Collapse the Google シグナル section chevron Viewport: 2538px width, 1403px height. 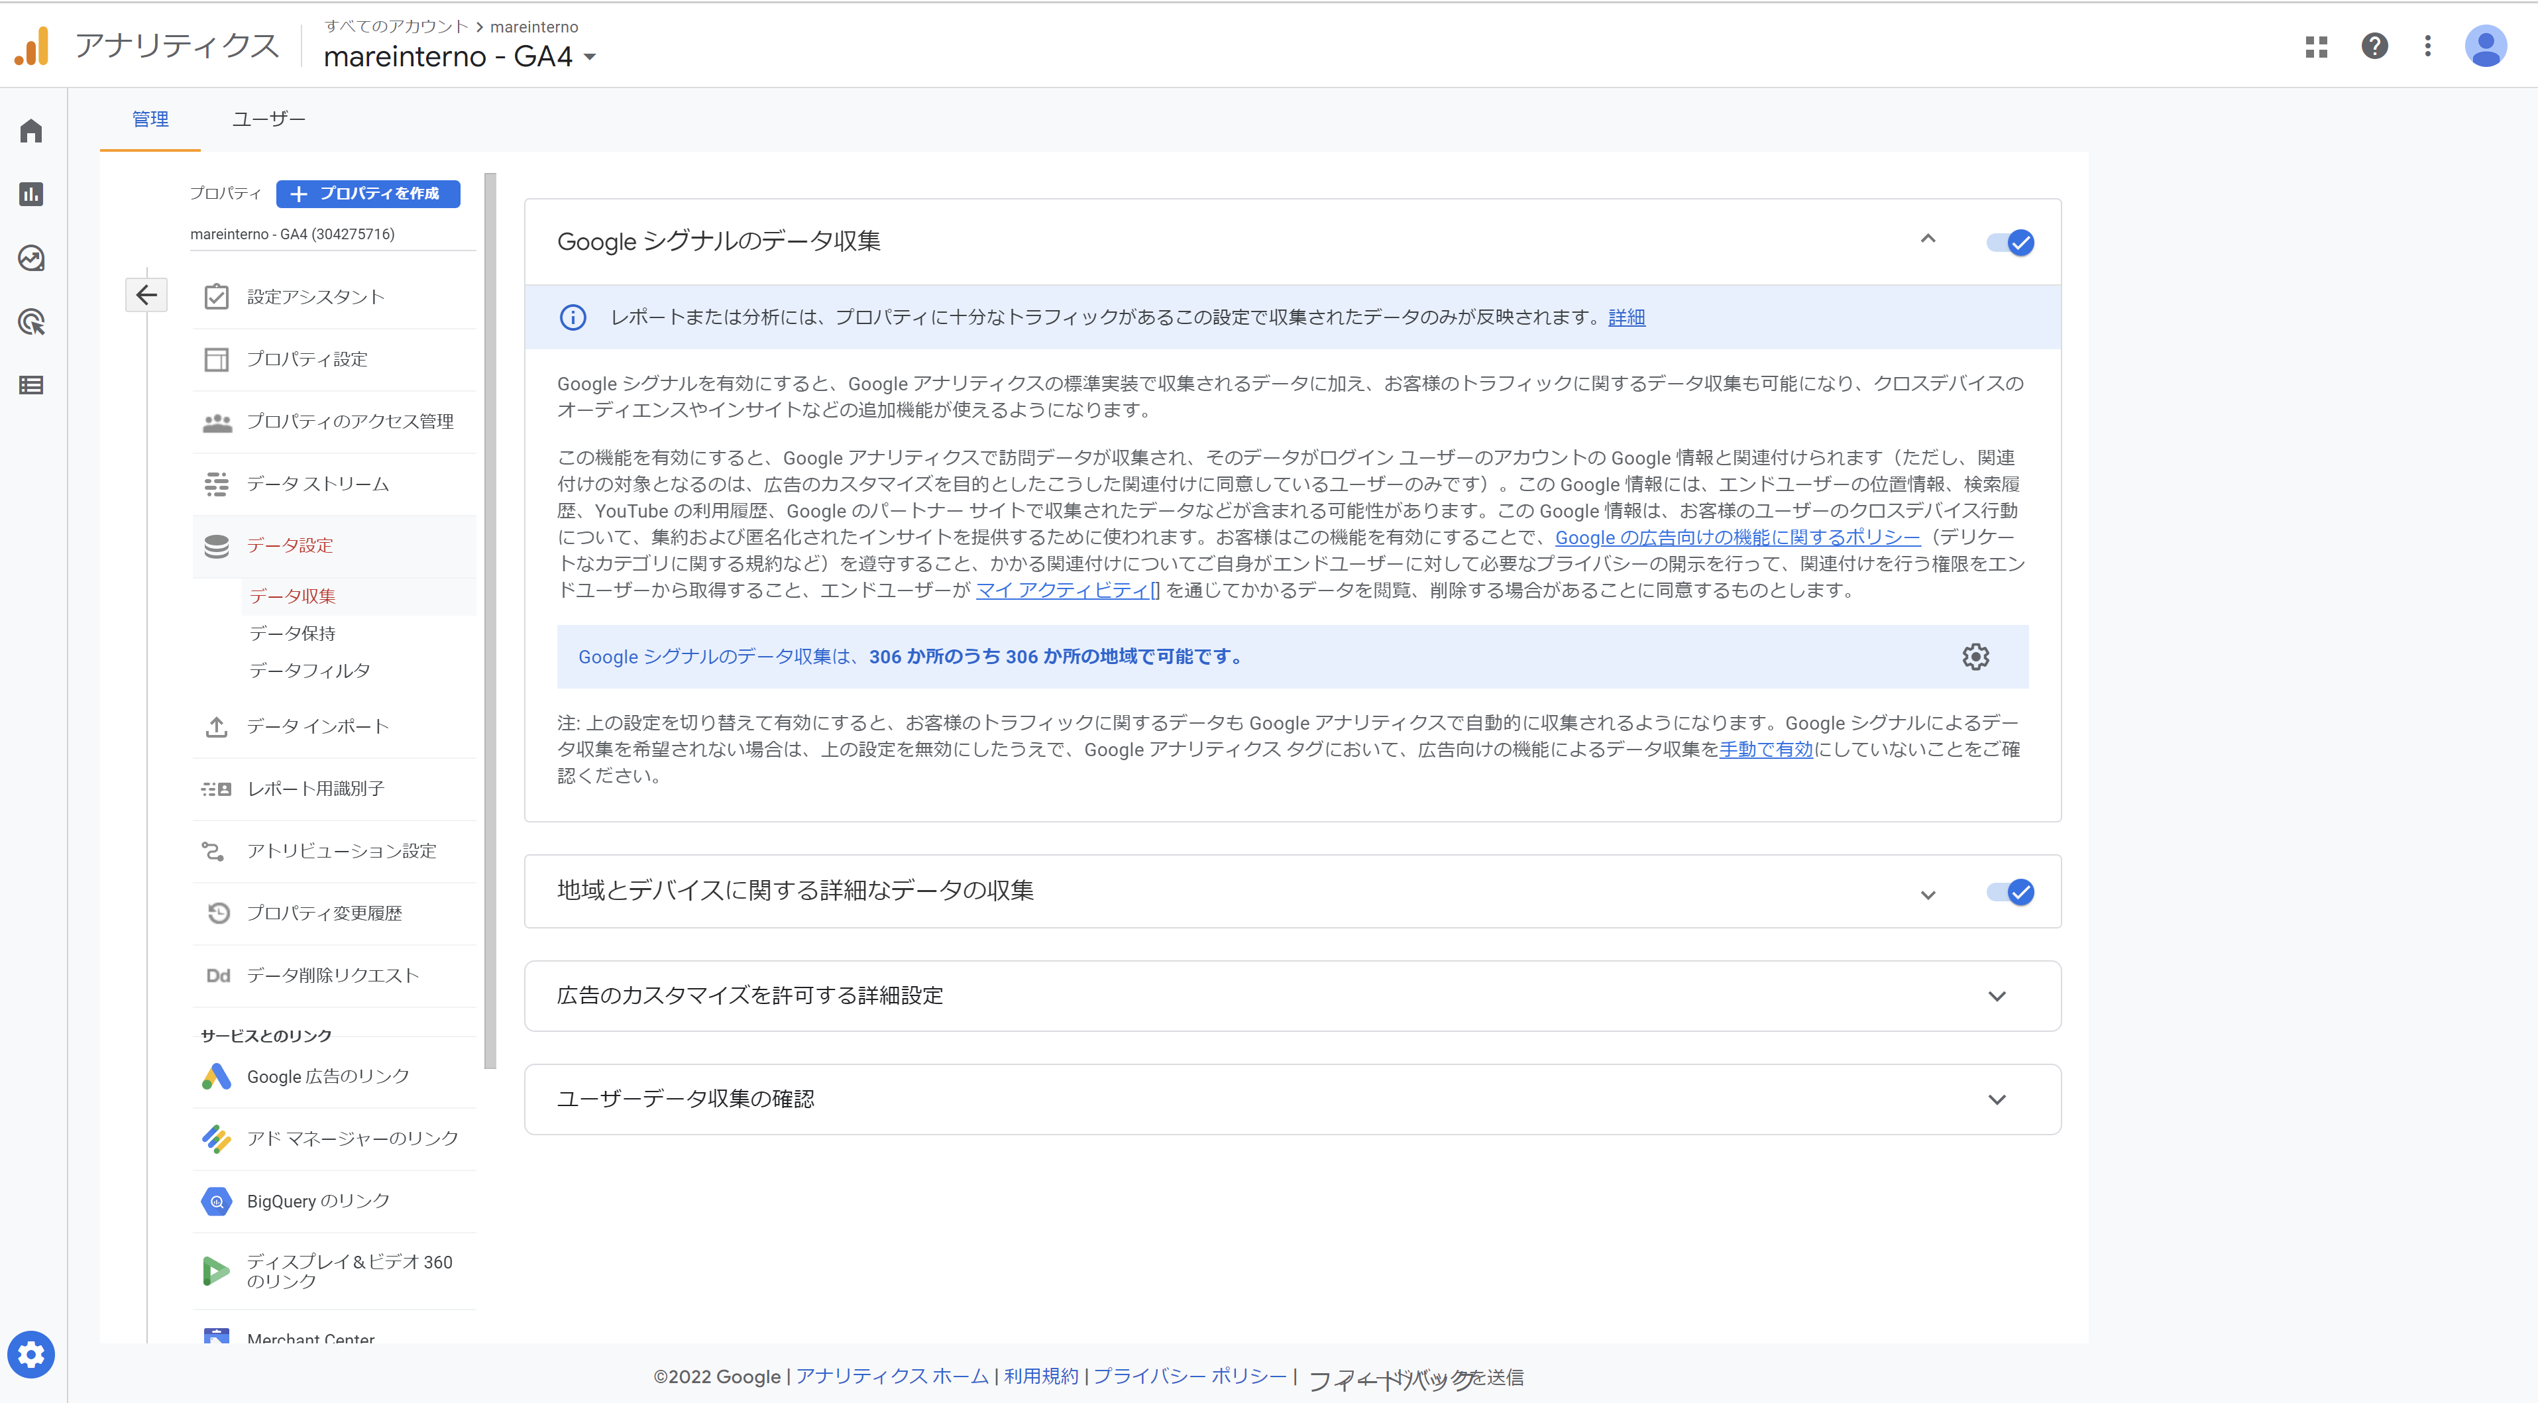click(1927, 239)
